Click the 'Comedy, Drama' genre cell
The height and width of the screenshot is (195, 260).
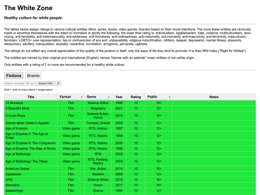coord(98,123)
